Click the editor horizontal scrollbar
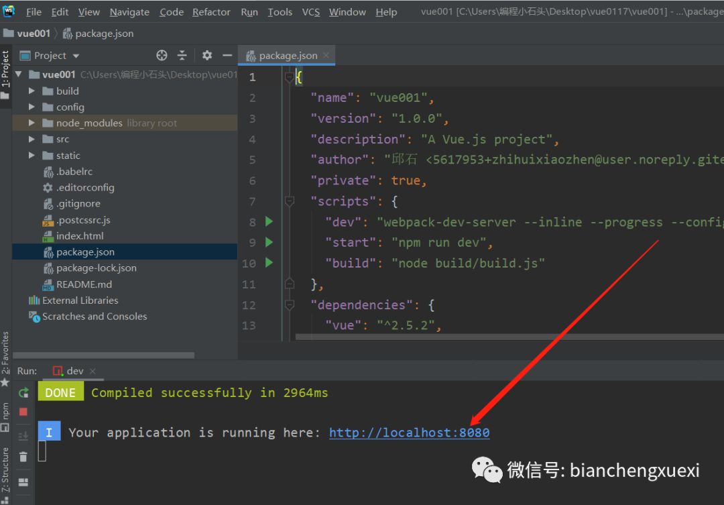Viewport: 724px width, 505px height. 509,337
